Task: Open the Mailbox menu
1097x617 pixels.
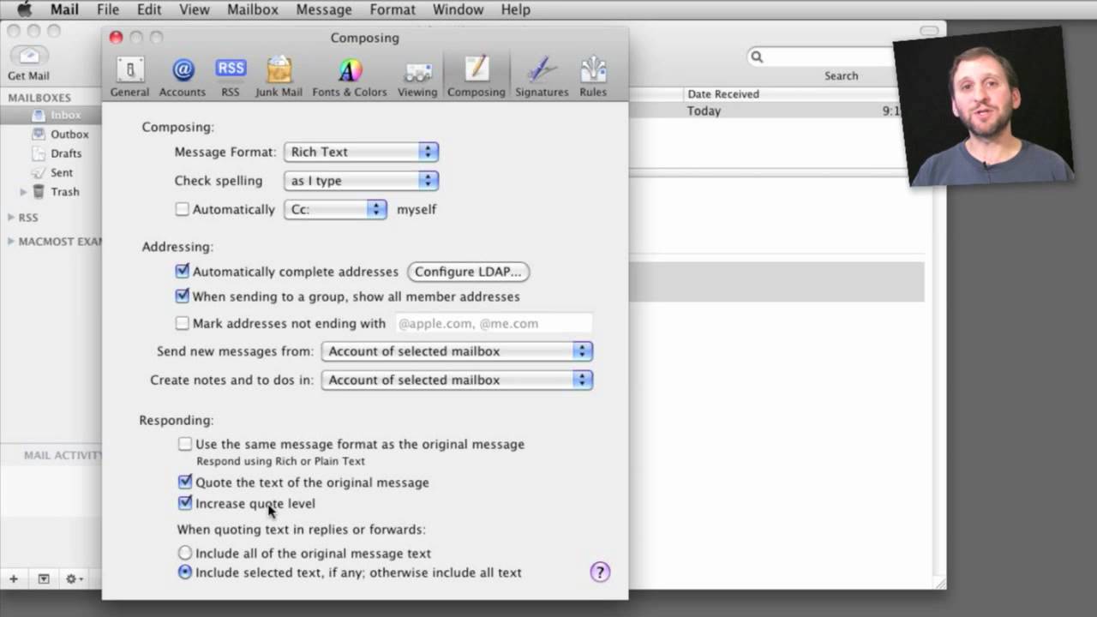Action: click(253, 9)
